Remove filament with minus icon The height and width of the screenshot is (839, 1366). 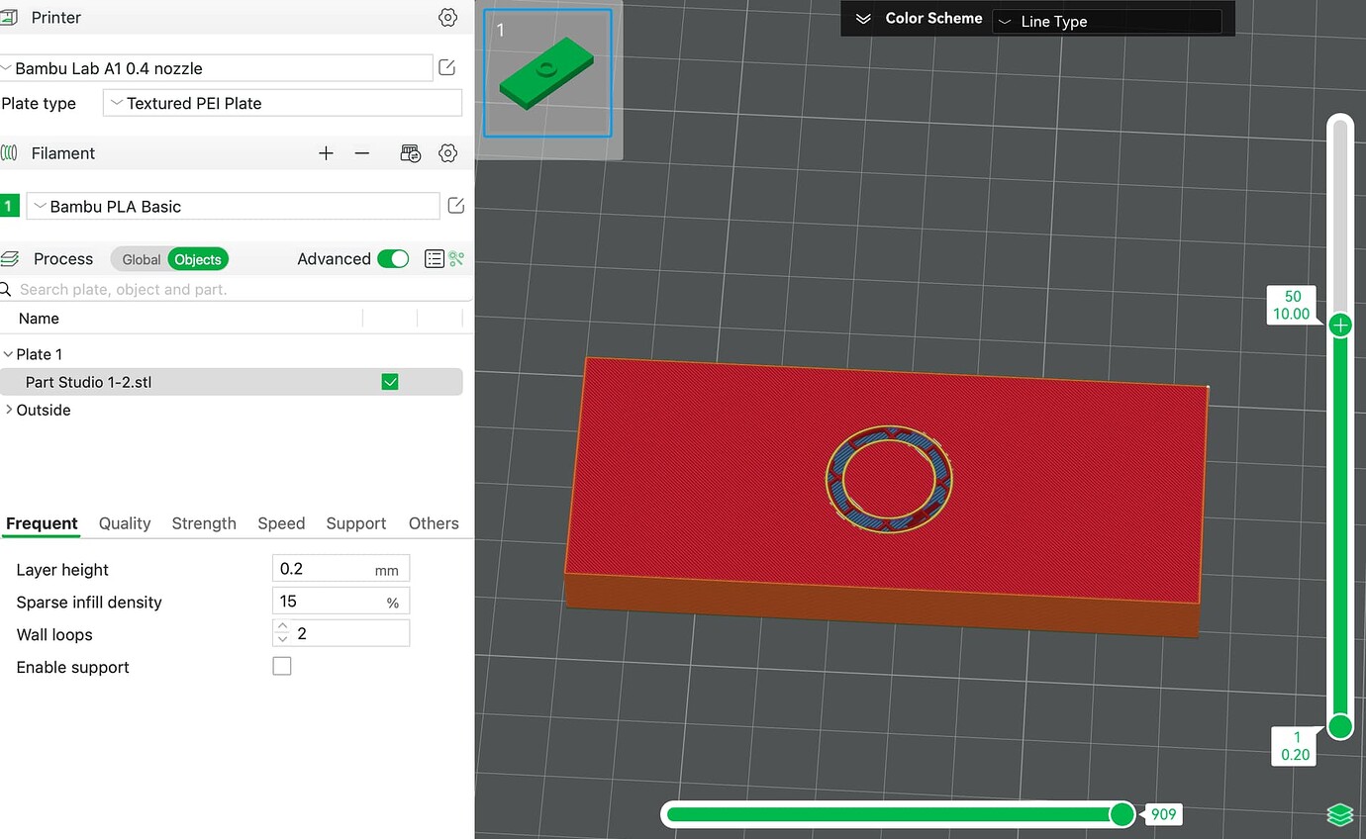(362, 153)
